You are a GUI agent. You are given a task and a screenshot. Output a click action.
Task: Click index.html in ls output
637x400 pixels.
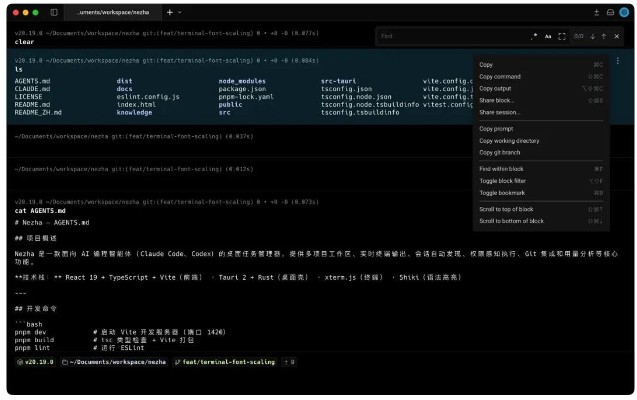point(136,105)
